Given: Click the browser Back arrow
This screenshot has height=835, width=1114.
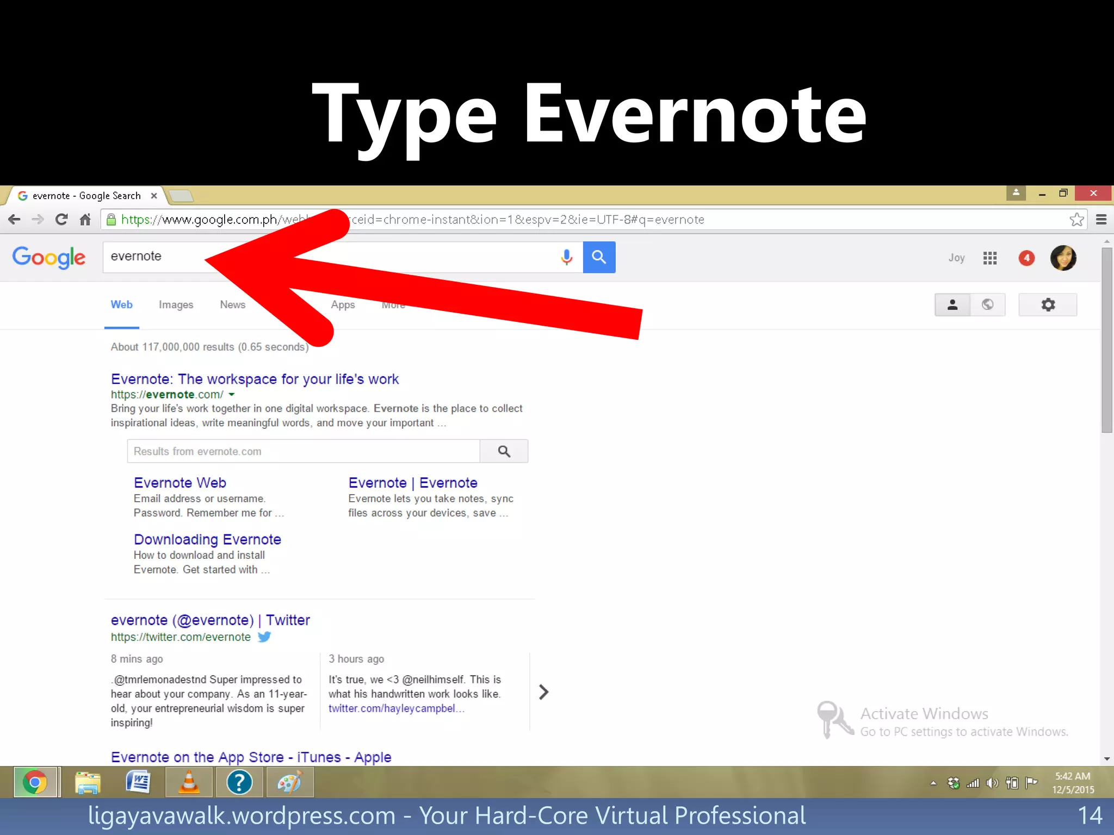Looking at the screenshot, I should (x=14, y=220).
